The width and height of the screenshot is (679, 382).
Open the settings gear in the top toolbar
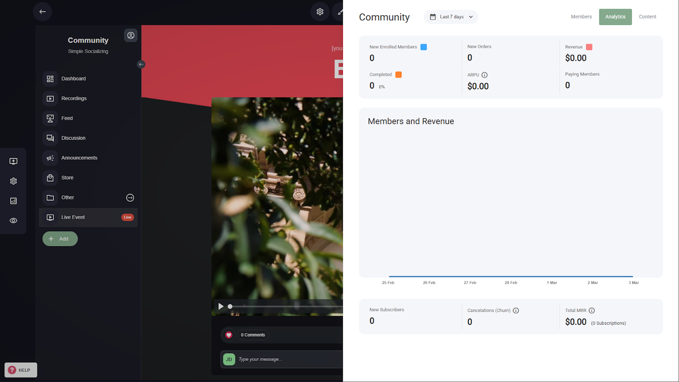(x=320, y=11)
